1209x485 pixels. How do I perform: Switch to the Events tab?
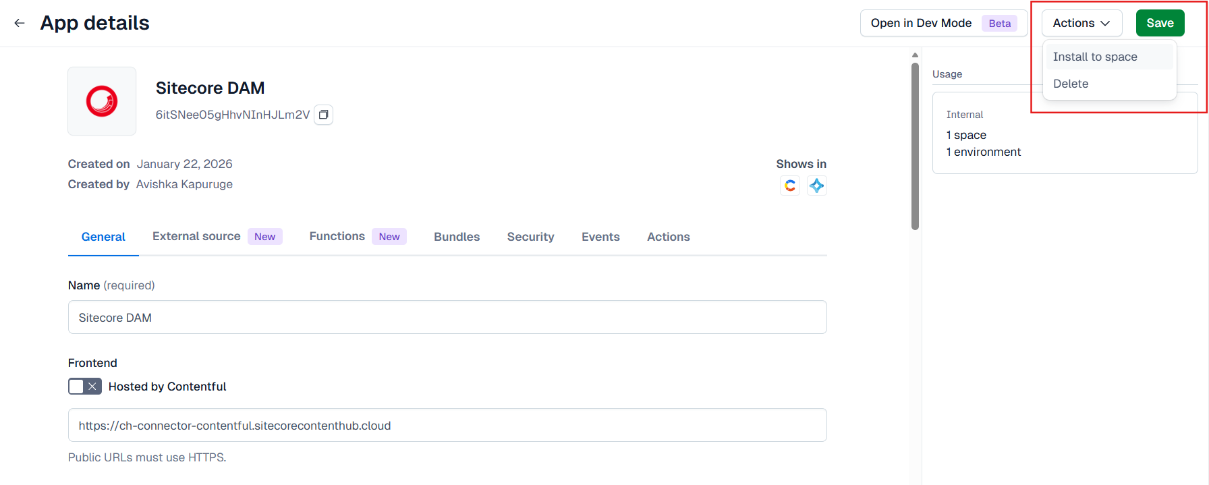(x=600, y=237)
